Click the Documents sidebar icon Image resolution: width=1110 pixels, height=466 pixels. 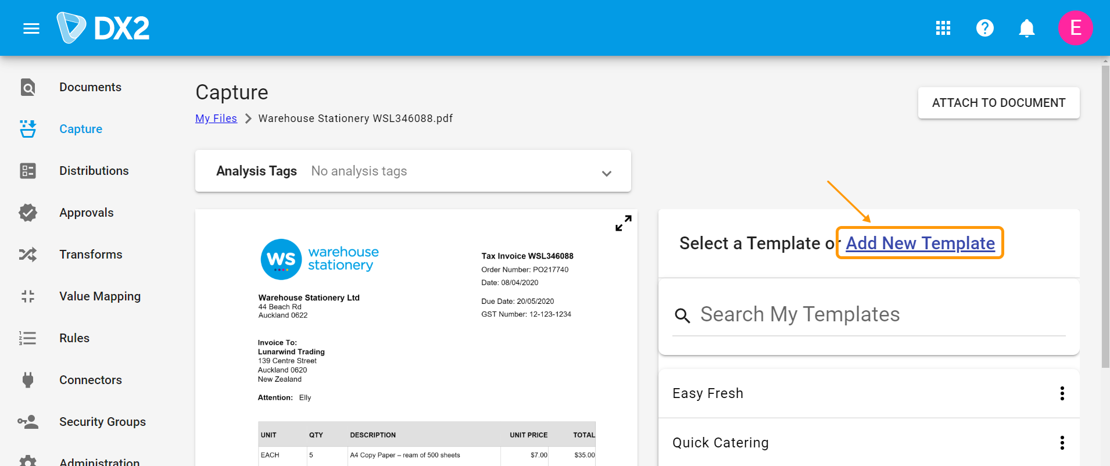pos(28,87)
